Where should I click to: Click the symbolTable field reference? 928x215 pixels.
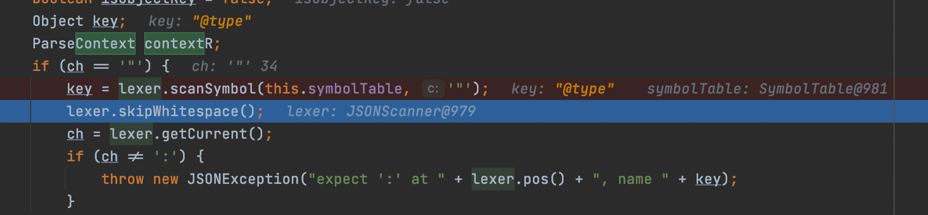tap(355, 89)
